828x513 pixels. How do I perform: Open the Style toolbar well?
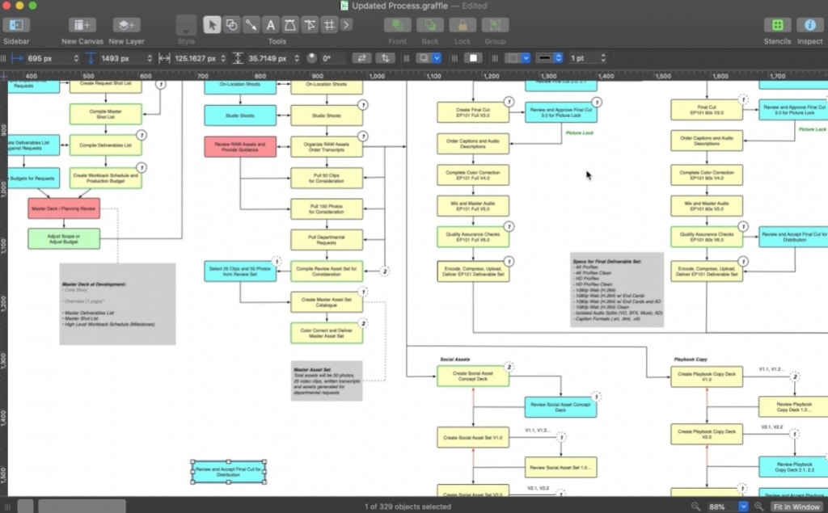point(186,25)
